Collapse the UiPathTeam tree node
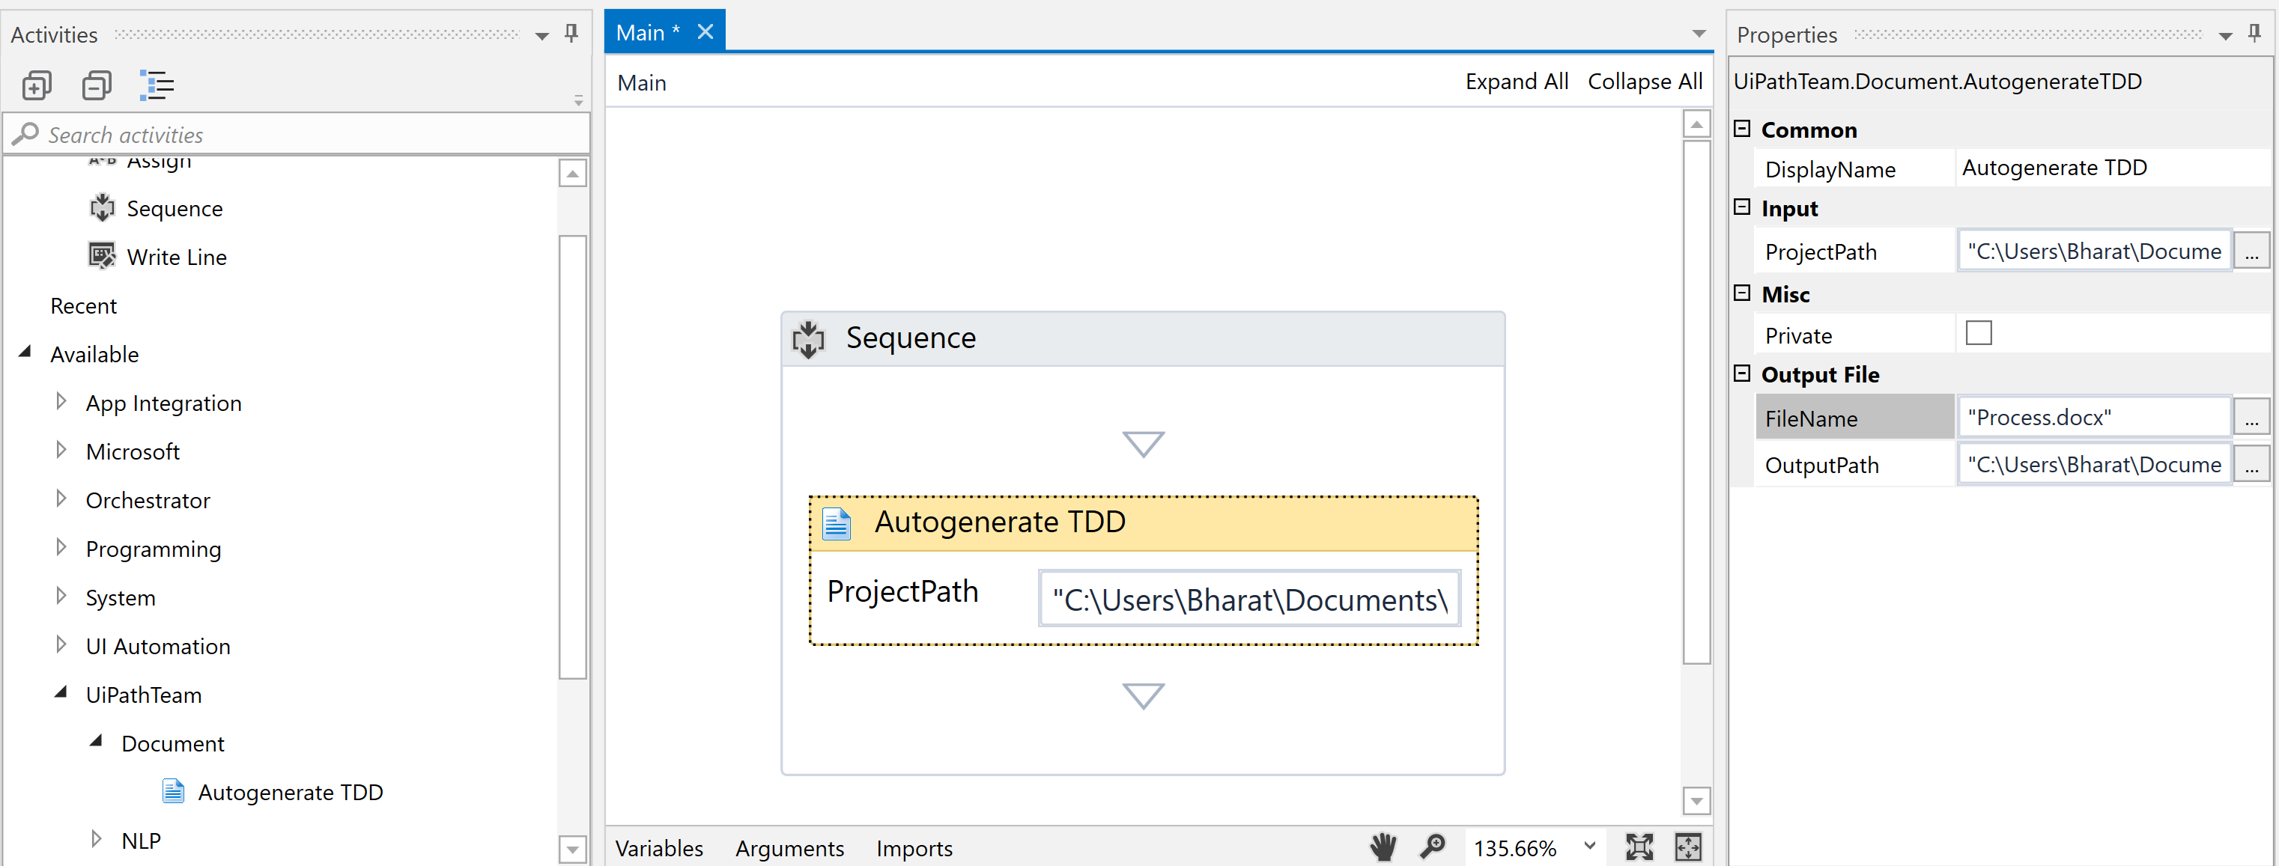The image size is (2279, 866). point(61,692)
